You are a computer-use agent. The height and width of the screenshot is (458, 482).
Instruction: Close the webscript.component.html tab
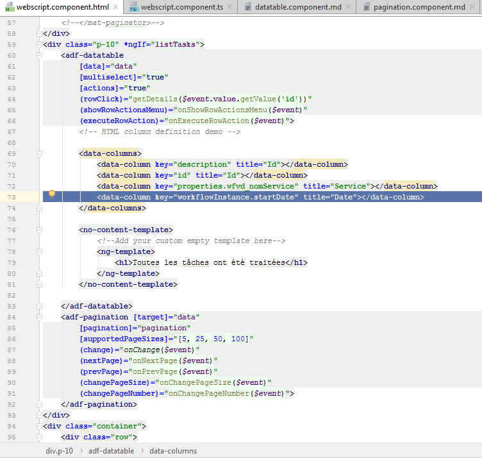[x=115, y=7]
